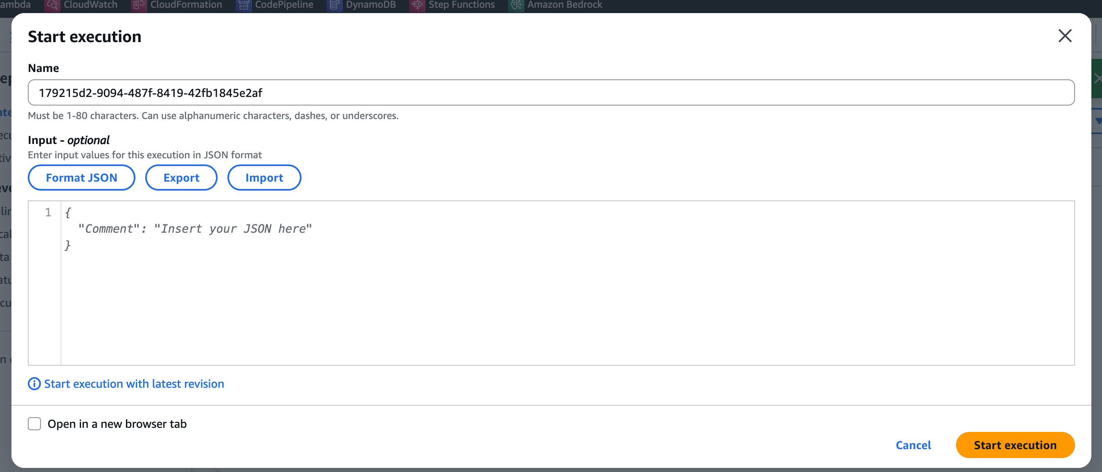1102x472 pixels.
Task: Click line number 1 in editor gutter
Action: 48,213
